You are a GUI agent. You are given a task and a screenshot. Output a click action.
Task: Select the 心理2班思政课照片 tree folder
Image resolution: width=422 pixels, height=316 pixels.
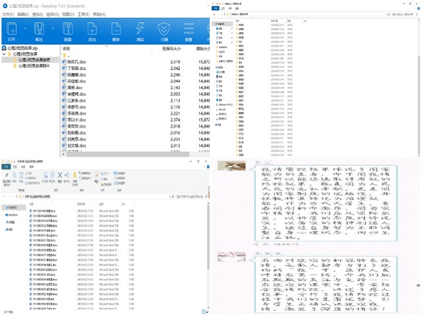coord(33,66)
